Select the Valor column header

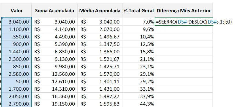[x=17, y=11]
